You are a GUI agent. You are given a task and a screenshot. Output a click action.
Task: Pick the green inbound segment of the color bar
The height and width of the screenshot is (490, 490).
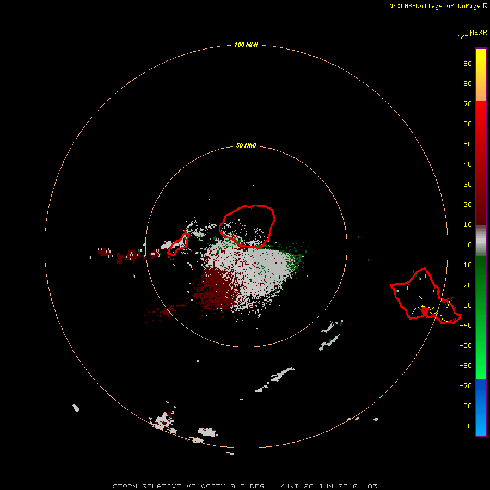tap(481, 318)
